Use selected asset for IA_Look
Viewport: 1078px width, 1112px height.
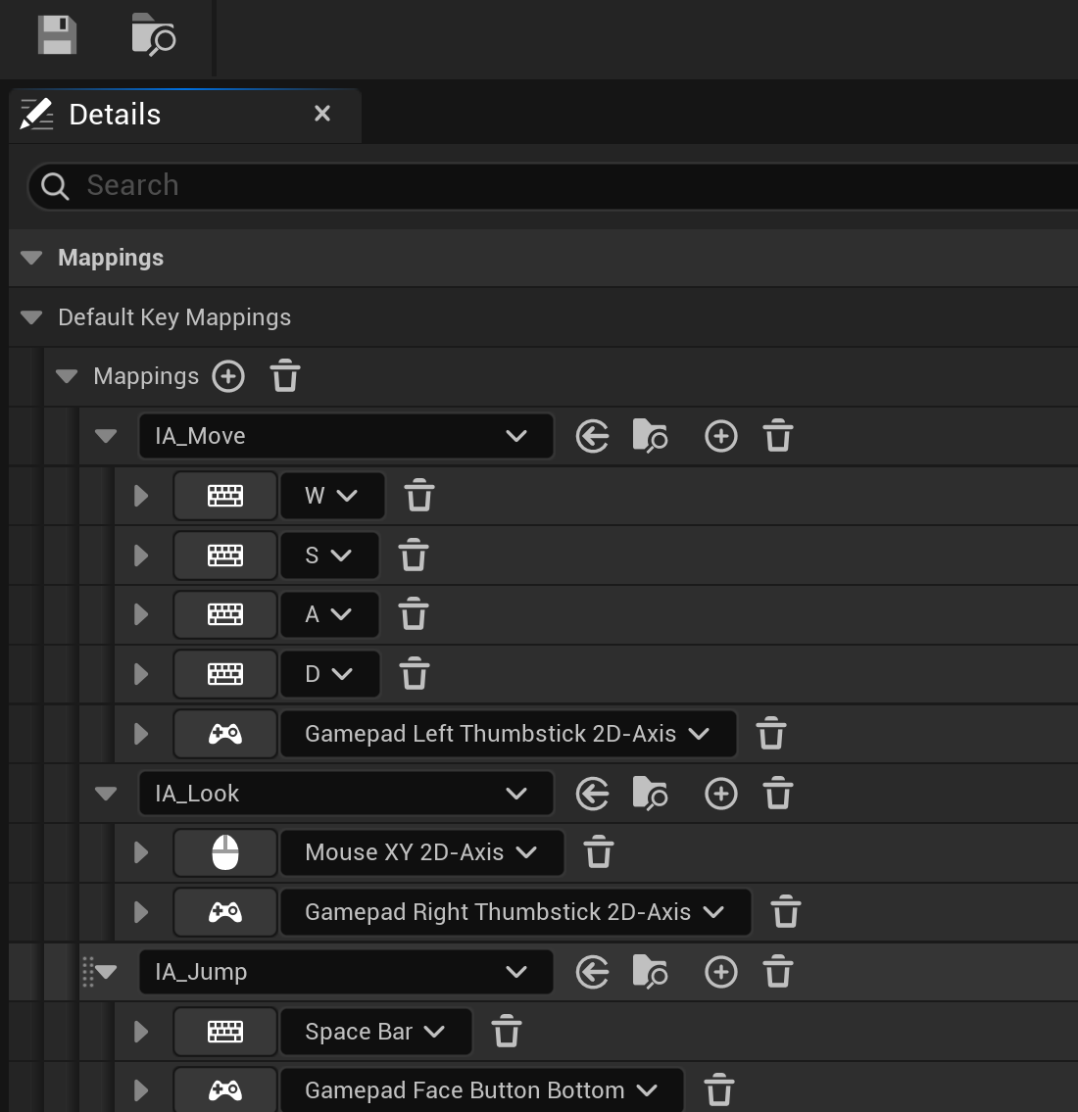point(592,793)
